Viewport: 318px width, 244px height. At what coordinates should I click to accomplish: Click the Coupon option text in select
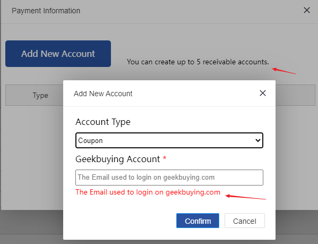[90, 141]
